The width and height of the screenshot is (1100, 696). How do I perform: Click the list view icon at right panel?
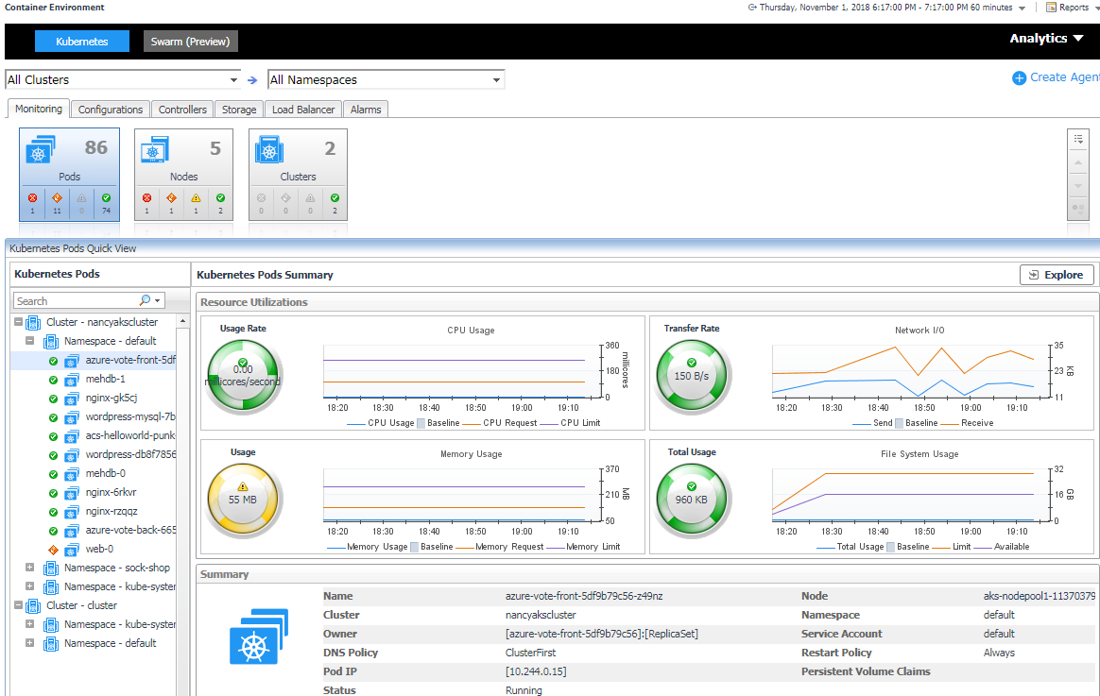(x=1078, y=139)
